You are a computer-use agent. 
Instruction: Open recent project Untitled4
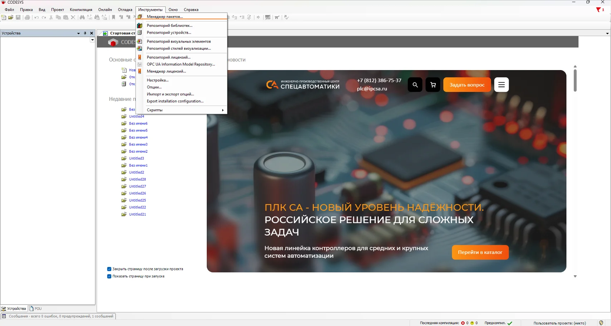pyautogui.click(x=137, y=117)
